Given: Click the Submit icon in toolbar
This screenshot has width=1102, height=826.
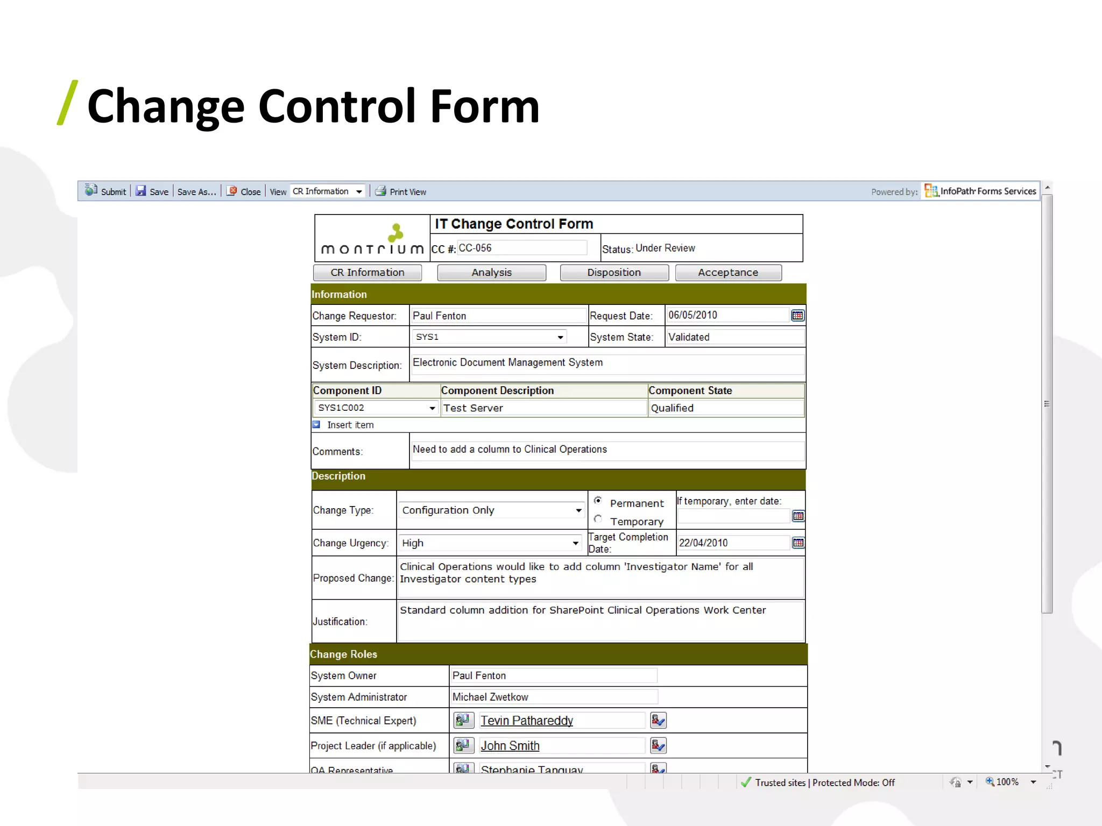Looking at the screenshot, I should click(x=91, y=190).
